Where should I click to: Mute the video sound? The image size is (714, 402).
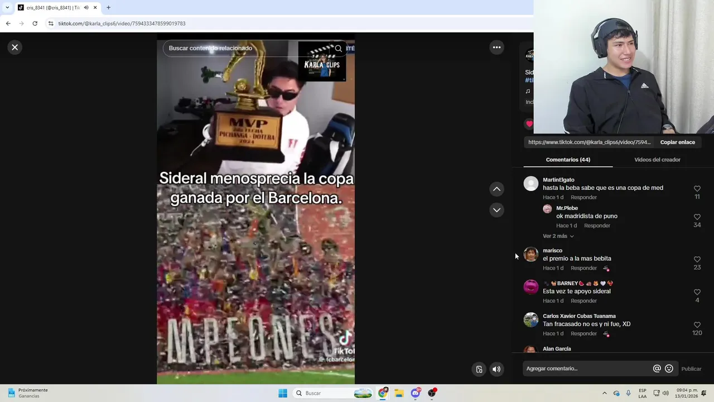496,369
